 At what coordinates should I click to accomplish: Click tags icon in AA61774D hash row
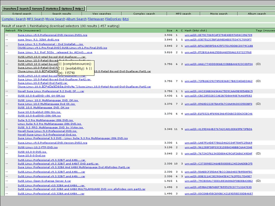click(258, 64)
